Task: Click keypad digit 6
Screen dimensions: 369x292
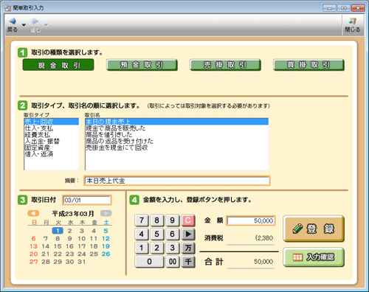Action: pyautogui.click(x=172, y=234)
